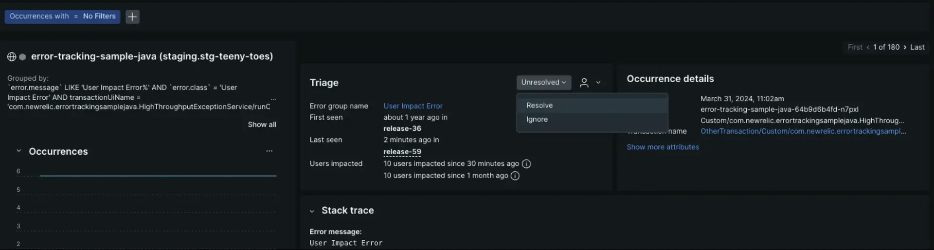934x250 pixels.
Task: Click the globe icon beside the entity name
Action: click(12, 57)
